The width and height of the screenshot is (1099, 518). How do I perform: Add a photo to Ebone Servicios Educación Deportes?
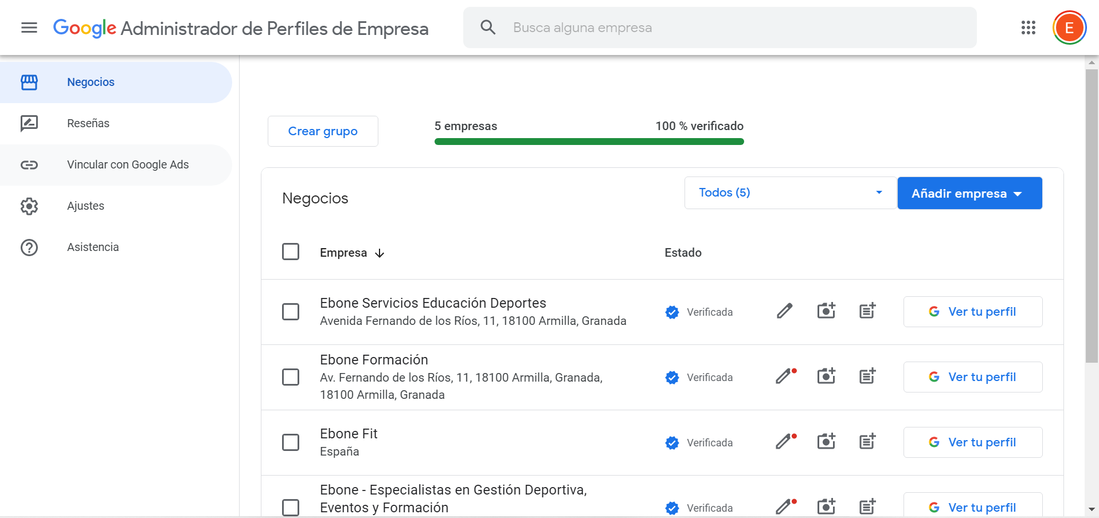click(826, 311)
